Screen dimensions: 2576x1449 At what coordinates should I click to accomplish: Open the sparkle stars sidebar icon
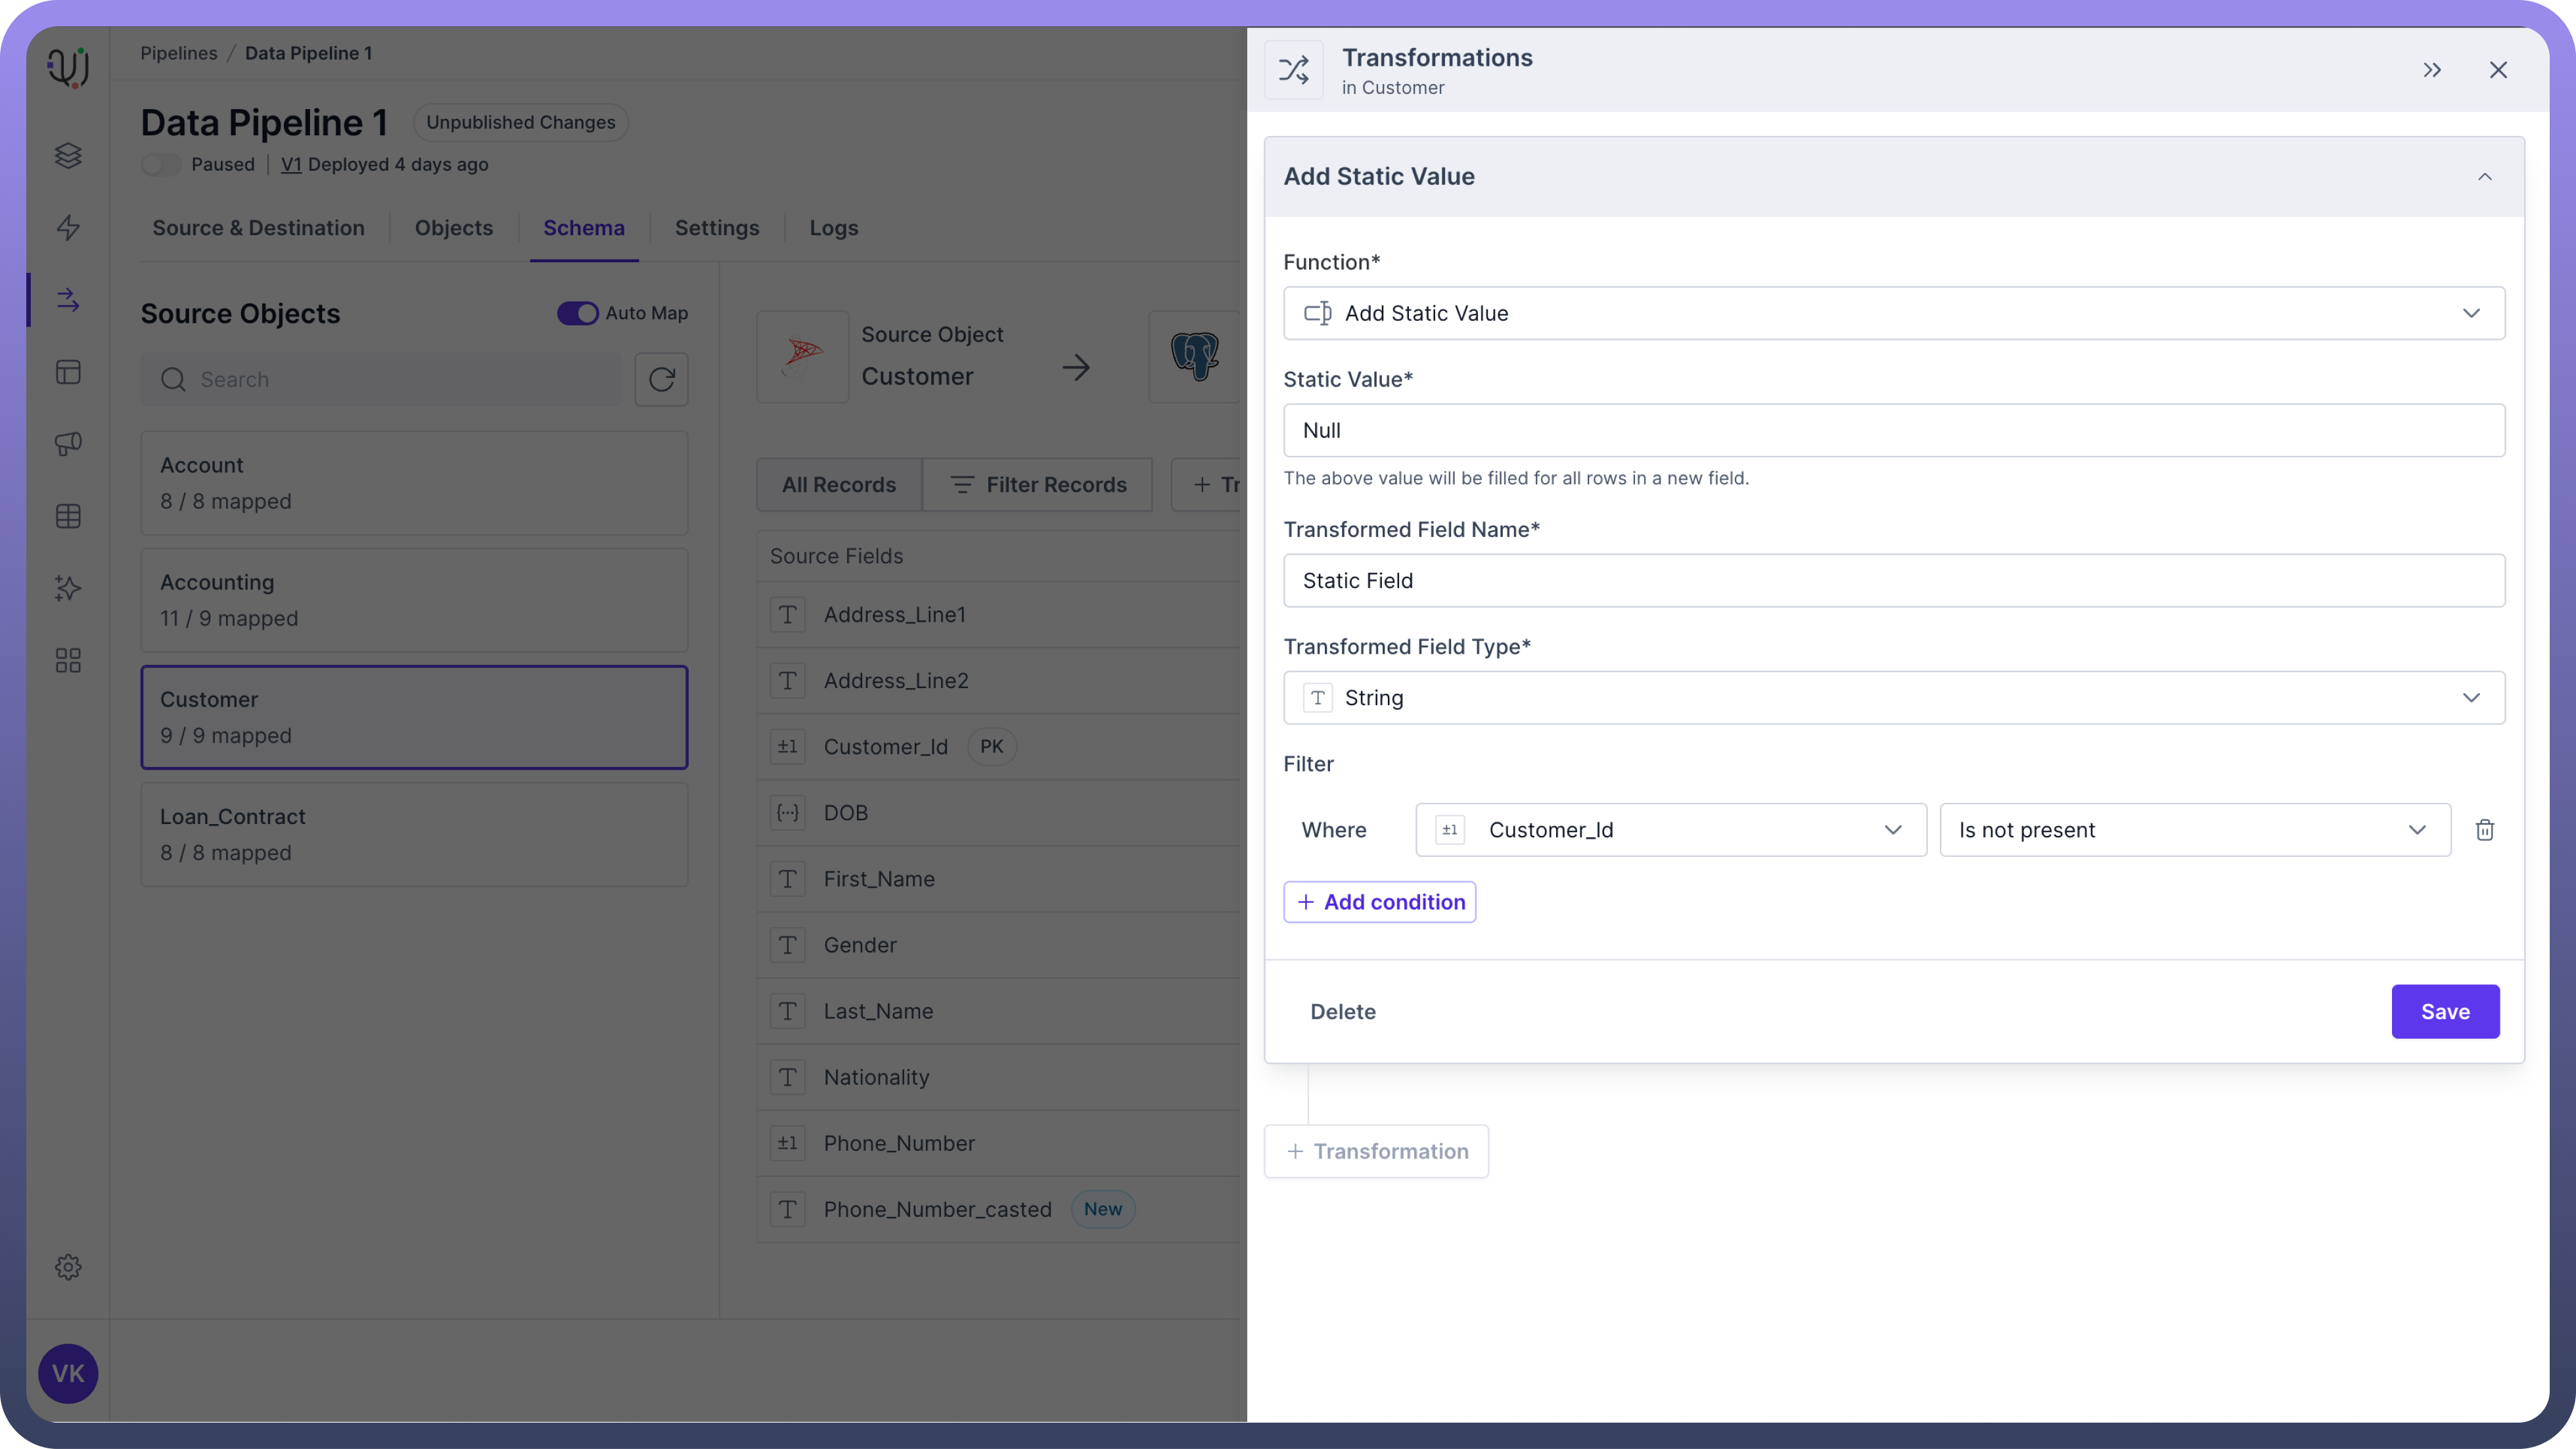(x=68, y=588)
